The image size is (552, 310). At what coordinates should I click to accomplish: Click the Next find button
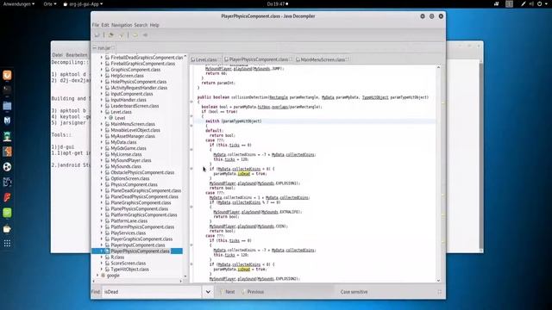point(227,292)
